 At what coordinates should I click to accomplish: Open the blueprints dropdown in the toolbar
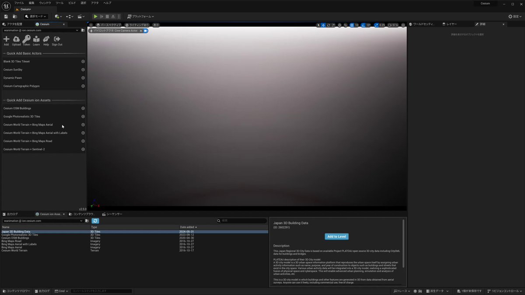(70, 16)
